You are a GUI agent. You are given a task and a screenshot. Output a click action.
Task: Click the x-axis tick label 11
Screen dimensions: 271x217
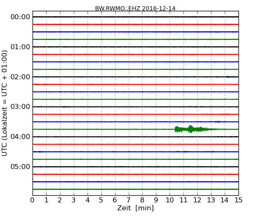coord(183,200)
